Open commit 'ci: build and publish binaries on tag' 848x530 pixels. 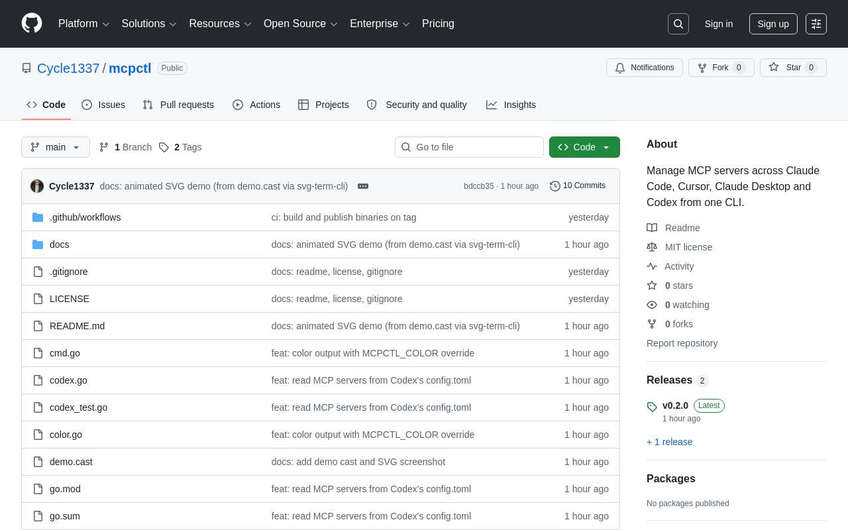[x=344, y=217]
